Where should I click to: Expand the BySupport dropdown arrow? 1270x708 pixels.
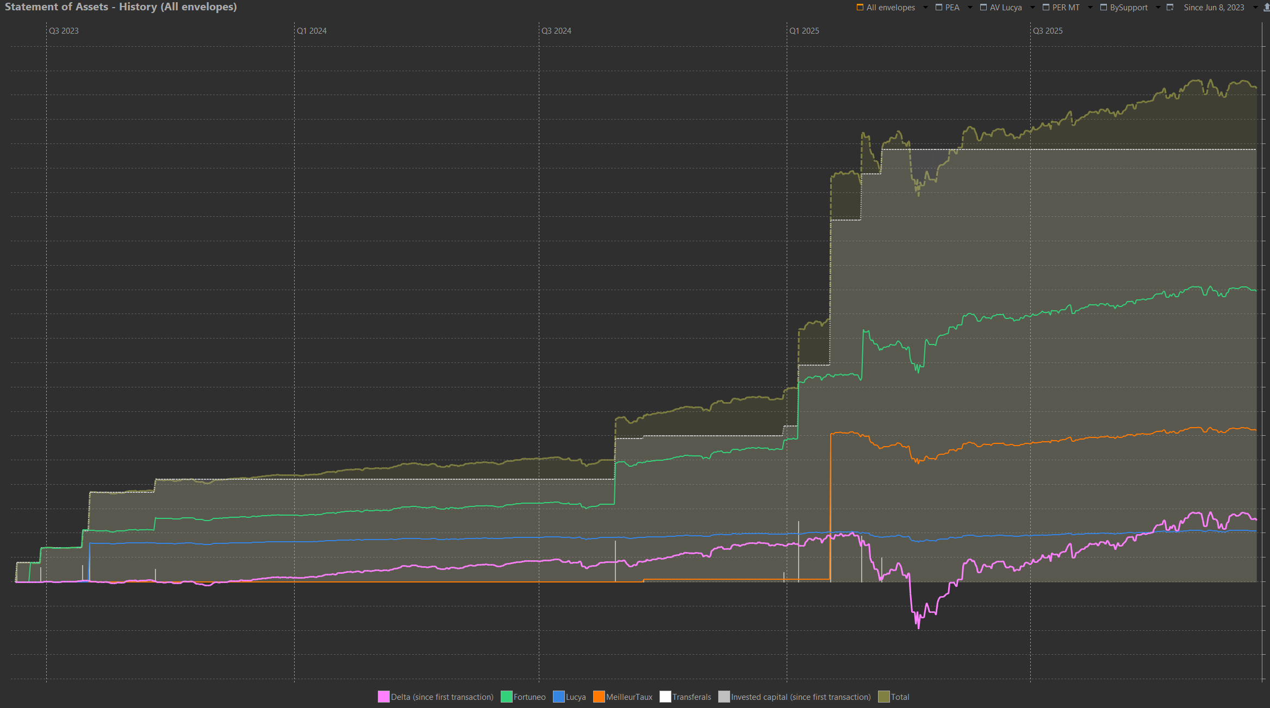click(1158, 8)
